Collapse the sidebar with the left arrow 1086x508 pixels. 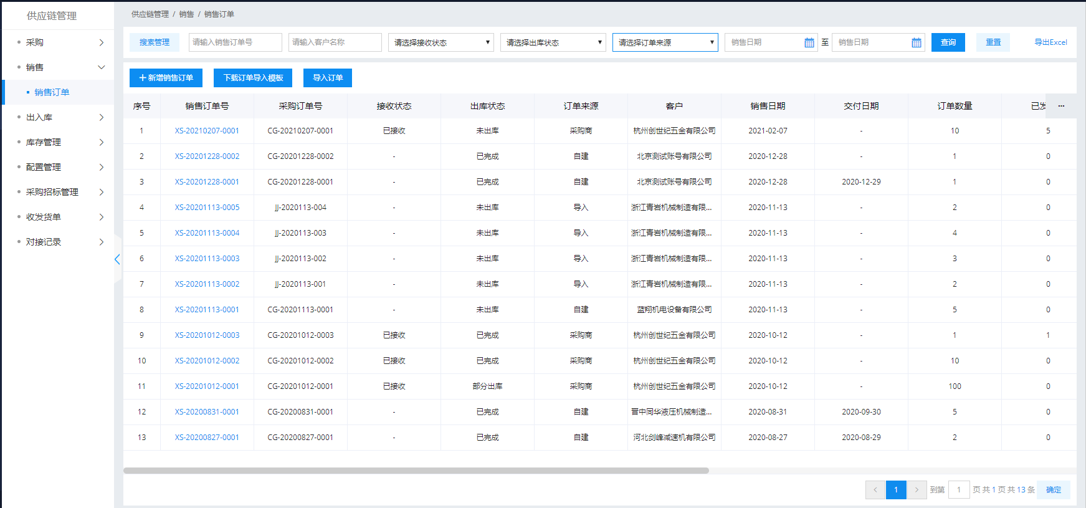pos(117,259)
